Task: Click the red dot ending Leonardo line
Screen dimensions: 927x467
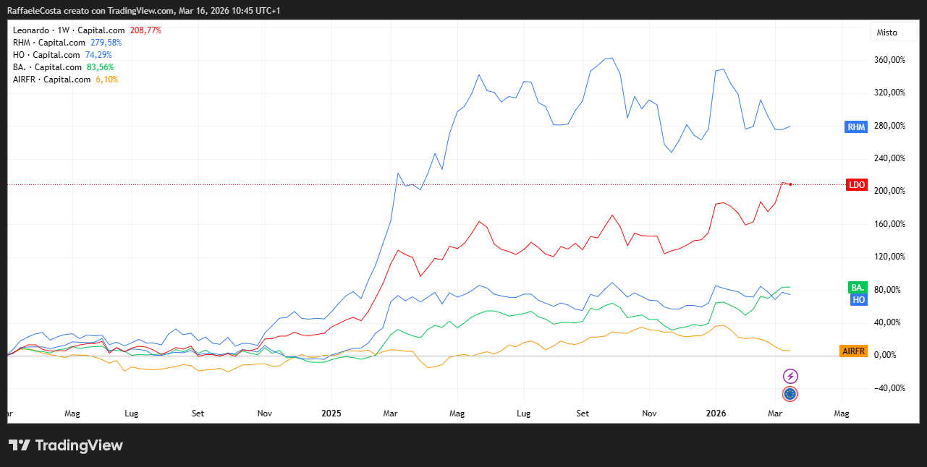Action: [790, 184]
